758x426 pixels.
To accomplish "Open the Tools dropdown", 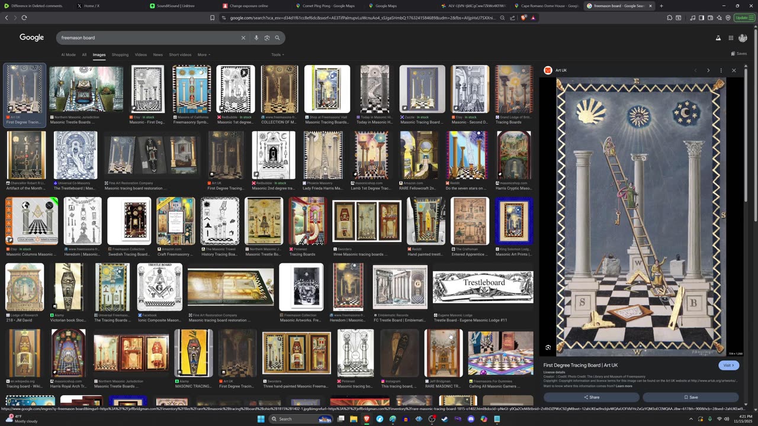I will click(x=277, y=54).
